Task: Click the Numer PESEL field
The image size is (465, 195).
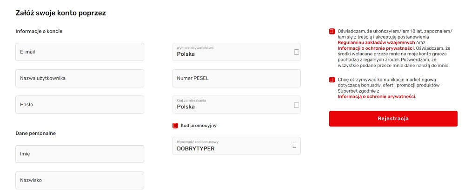Action: pos(236,78)
